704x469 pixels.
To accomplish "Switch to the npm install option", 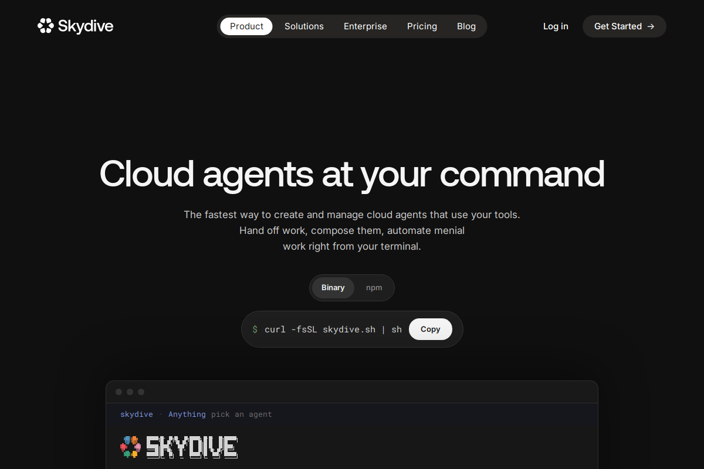I will point(374,288).
